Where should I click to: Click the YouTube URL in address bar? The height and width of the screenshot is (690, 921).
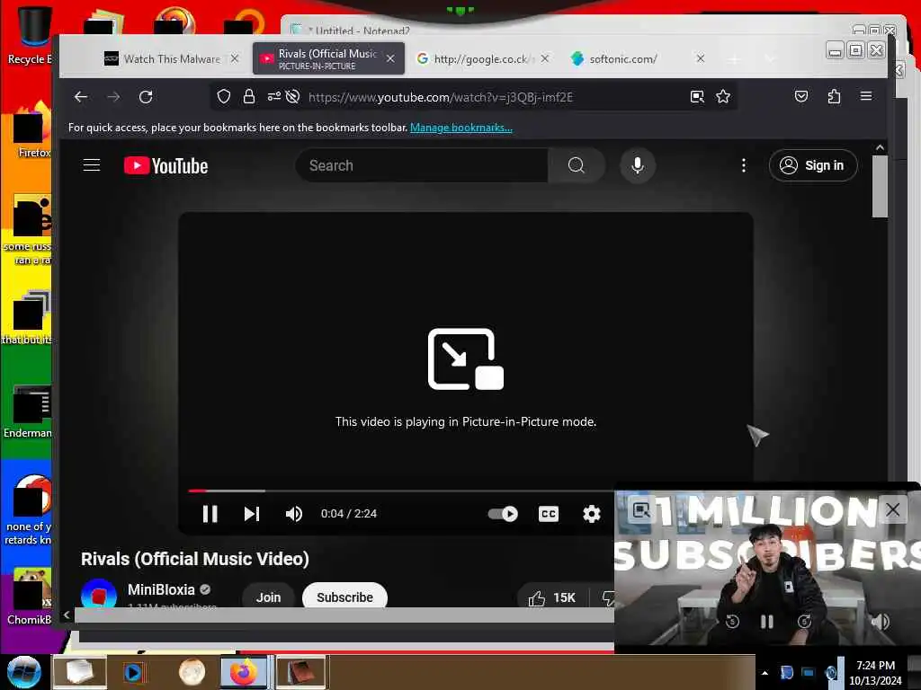[x=441, y=97]
